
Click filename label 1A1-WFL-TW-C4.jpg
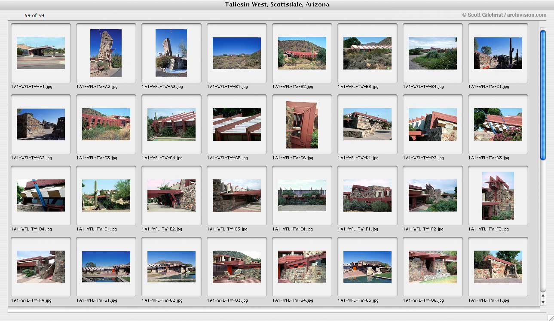[x=162, y=158]
